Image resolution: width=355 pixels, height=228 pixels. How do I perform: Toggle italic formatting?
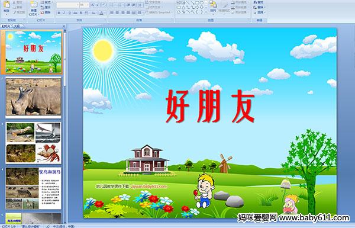point(64,13)
